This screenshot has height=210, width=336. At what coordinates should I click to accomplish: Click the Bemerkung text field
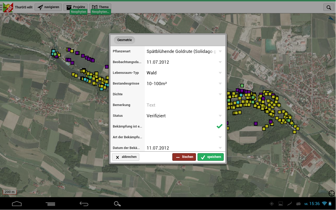tap(185, 105)
